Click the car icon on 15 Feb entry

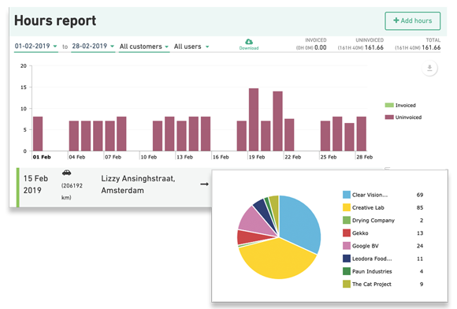[x=66, y=173]
